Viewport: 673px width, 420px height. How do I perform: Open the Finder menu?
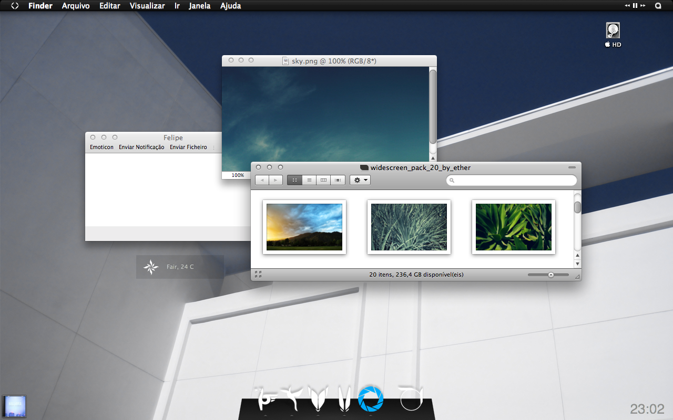click(40, 6)
